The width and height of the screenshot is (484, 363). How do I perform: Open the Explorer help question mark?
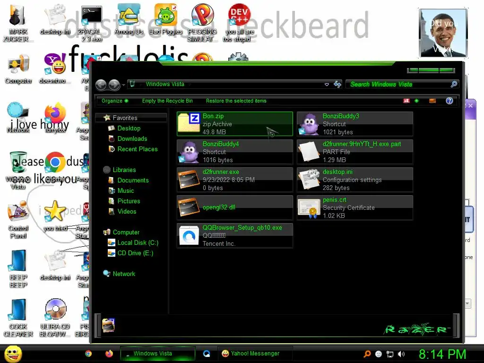pos(449,101)
